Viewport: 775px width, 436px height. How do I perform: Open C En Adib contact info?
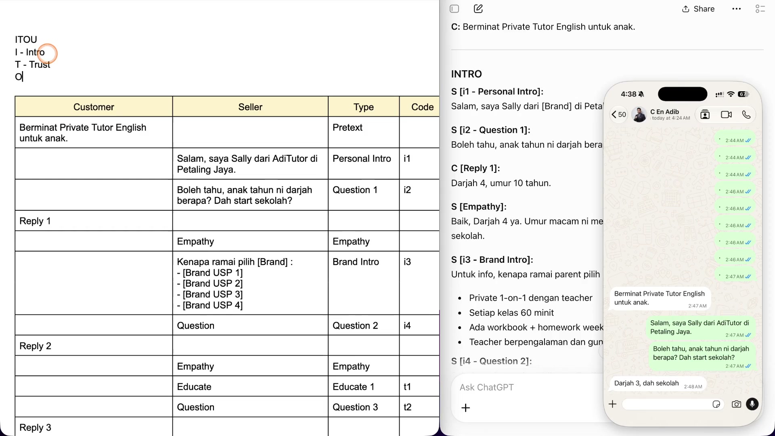pyautogui.click(x=670, y=115)
